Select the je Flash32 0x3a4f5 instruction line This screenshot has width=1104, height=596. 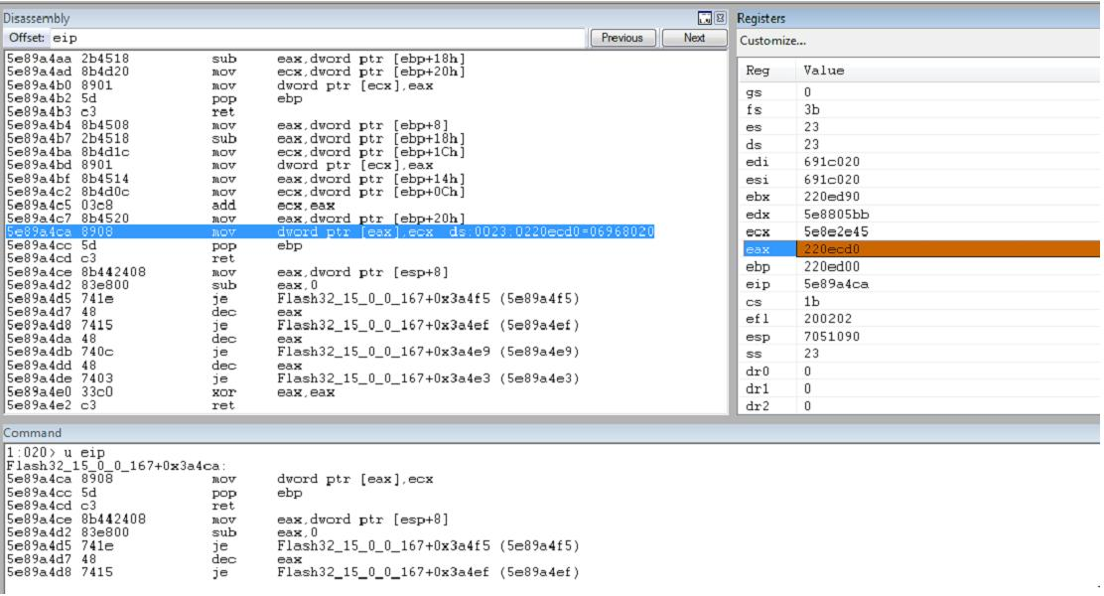click(x=293, y=299)
